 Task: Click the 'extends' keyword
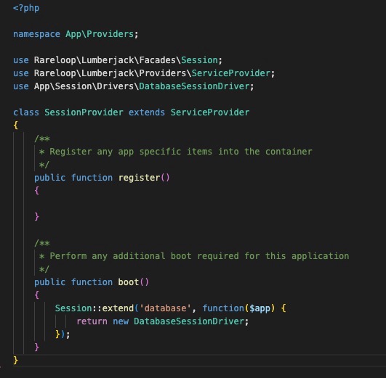pos(147,112)
